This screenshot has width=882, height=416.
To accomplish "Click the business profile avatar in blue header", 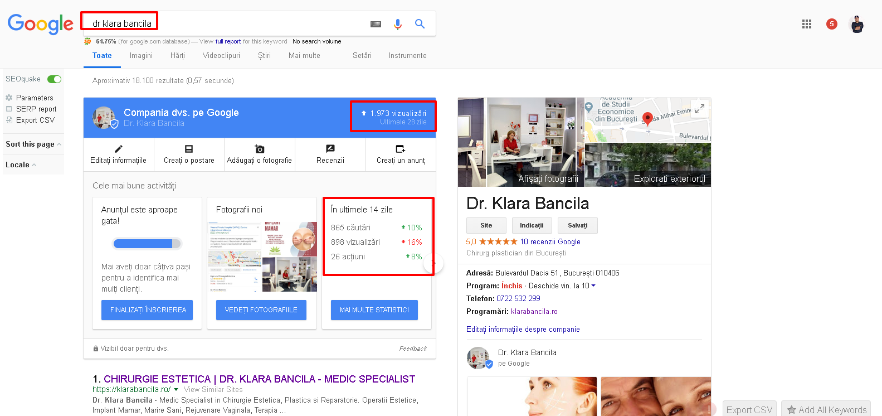I will (x=104, y=118).
